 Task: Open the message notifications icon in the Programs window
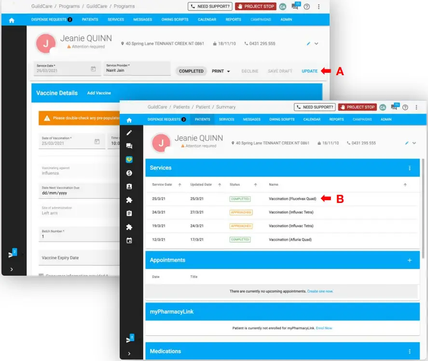click(296, 6)
